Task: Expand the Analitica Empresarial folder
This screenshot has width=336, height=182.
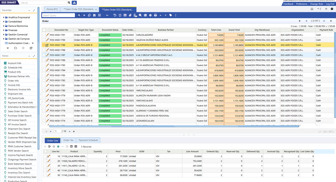Action: [x=3, y=17]
